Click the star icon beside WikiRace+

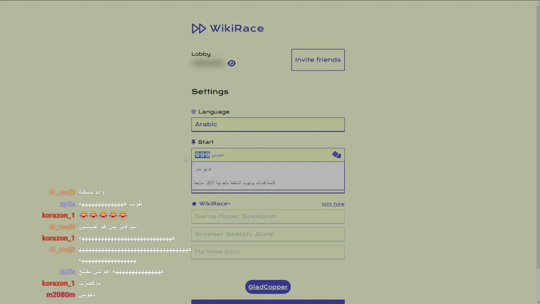(194, 204)
